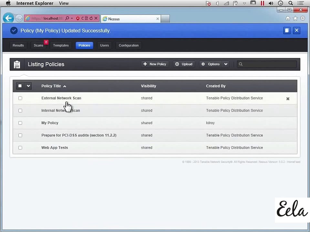The width and height of the screenshot is (310, 232).
Task: Click the policy search field
Action: tap(267, 64)
